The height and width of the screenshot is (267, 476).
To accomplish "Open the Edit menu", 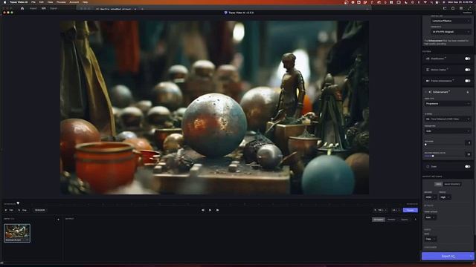I will click(x=42, y=2).
